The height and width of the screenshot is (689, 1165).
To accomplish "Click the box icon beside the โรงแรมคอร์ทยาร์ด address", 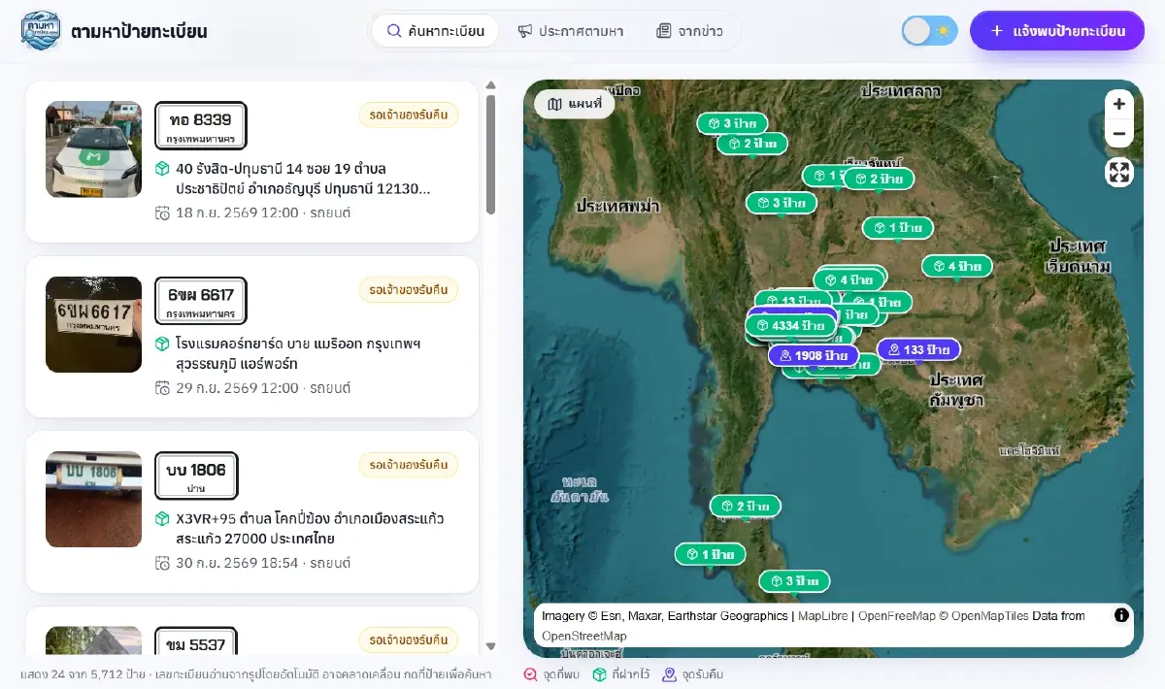I will click(162, 344).
